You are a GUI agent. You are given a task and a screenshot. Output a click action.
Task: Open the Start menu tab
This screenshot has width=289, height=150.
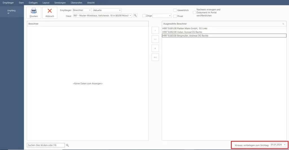click(21, 3)
